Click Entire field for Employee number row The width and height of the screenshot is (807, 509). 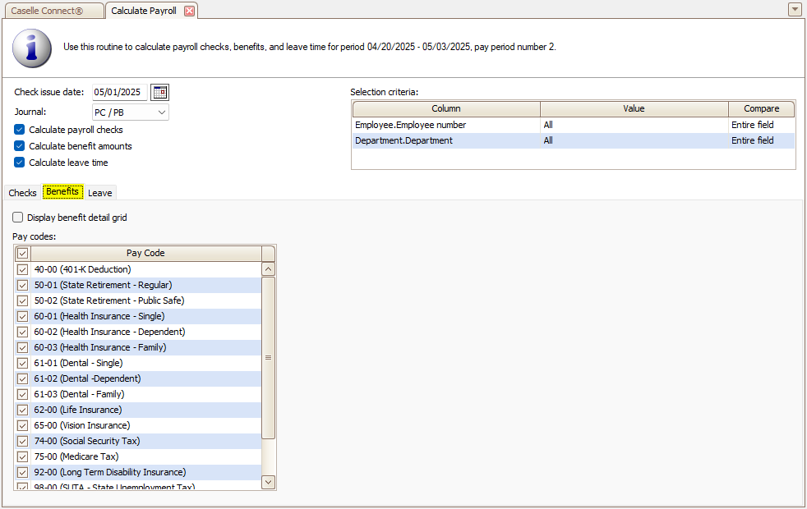click(x=753, y=125)
